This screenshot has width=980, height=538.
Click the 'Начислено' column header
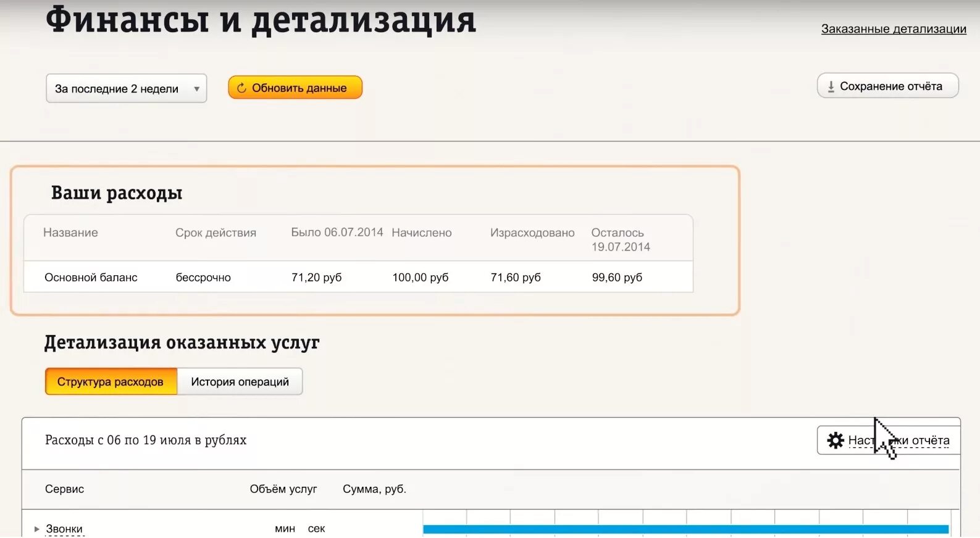tap(422, 233)
